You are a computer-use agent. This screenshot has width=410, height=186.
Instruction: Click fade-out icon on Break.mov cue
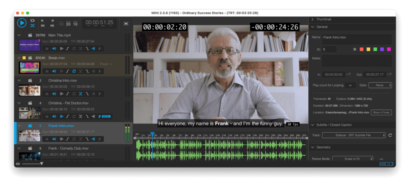(x=87, y=71)
